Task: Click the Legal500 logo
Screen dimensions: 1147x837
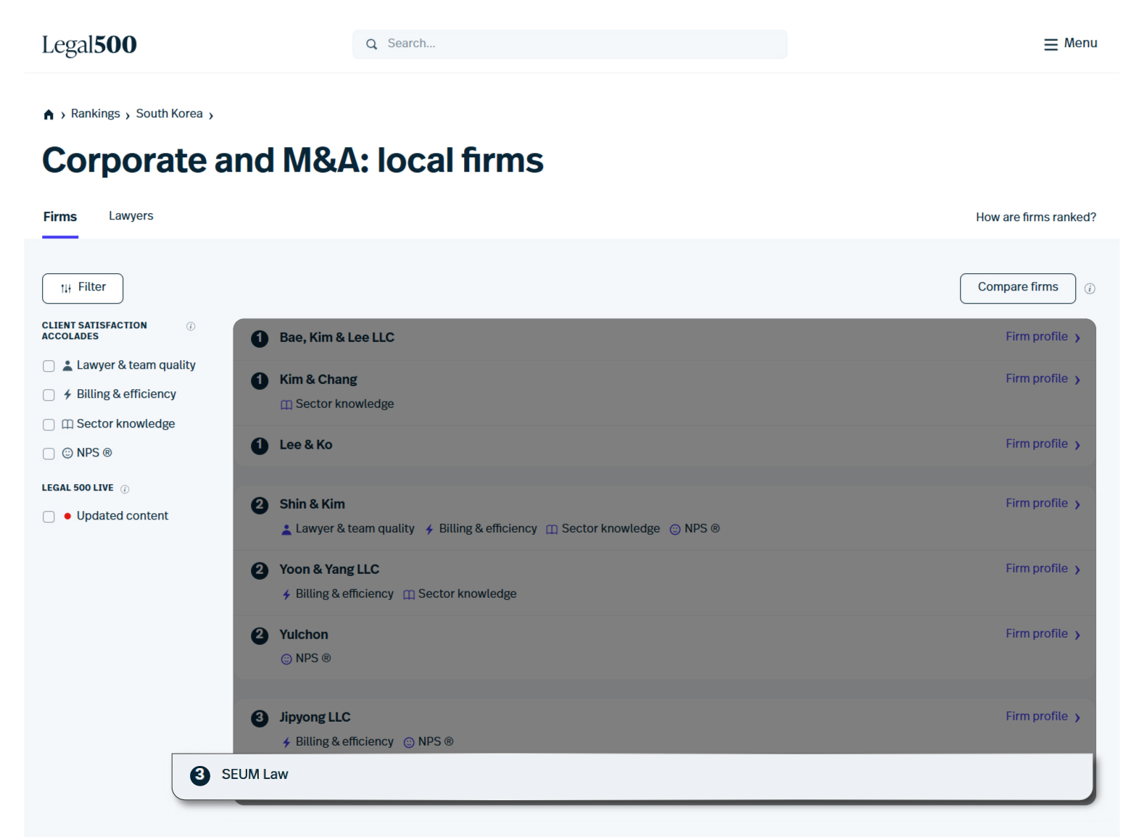Action: [89, 45]
